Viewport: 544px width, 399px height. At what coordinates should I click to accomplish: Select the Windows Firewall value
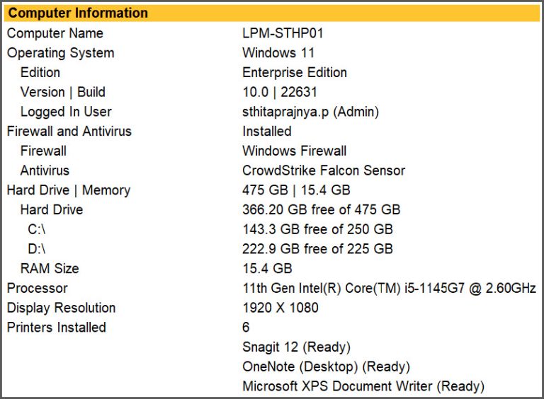coord(294,151)
